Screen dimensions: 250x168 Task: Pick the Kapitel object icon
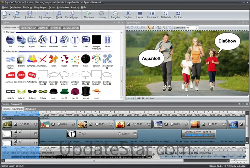pyautogui.click(x=32, y=40)
